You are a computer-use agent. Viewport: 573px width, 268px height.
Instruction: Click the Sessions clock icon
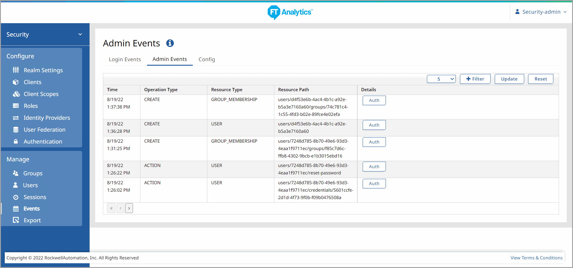[16, 197]
